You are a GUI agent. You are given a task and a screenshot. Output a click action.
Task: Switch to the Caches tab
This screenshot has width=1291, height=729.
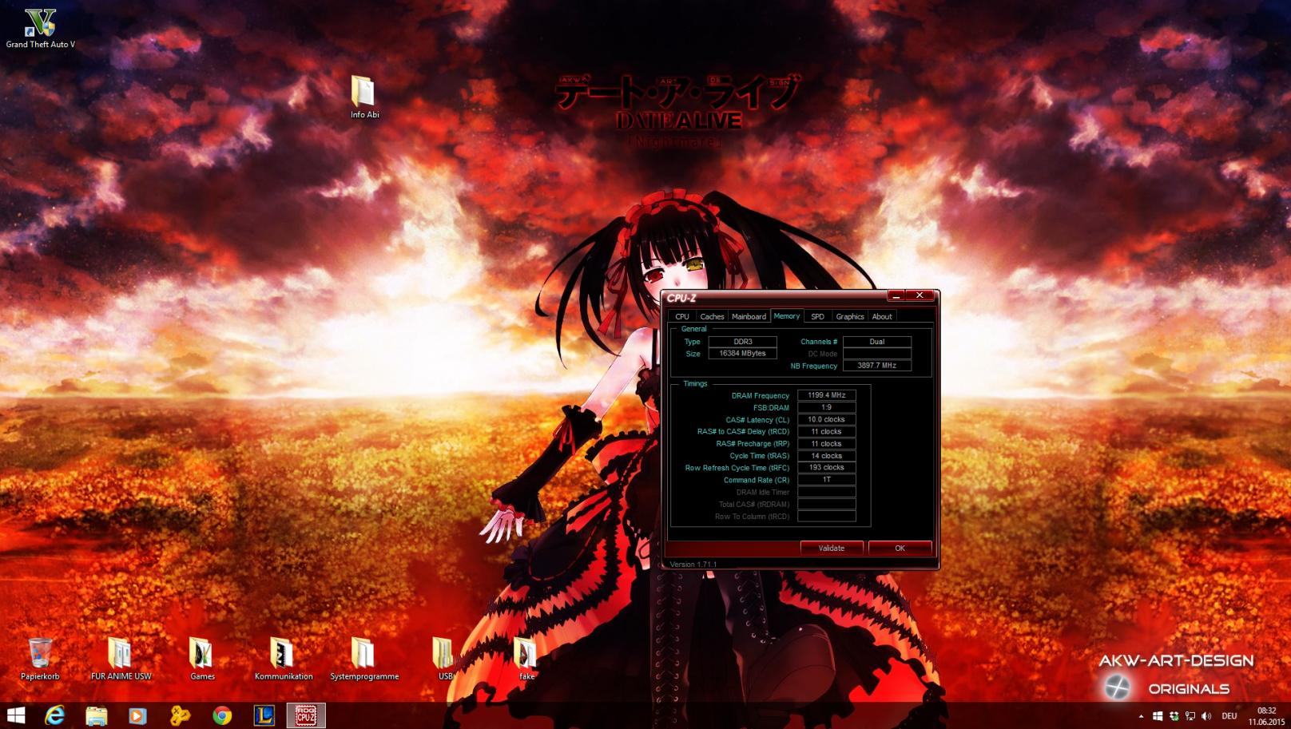pyautogui.click(x=712, y=316)
